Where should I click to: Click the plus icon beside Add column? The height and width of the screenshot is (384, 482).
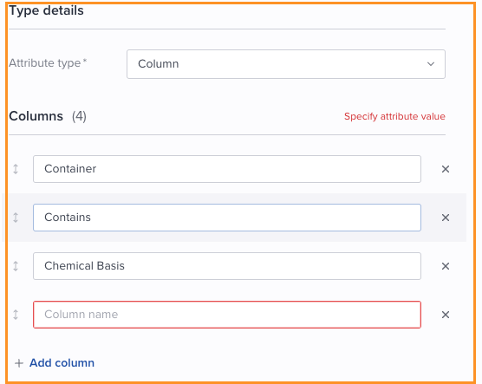(x=19, y=363)
